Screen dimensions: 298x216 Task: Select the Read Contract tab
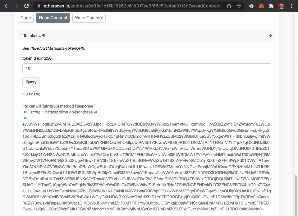point(53,18)
